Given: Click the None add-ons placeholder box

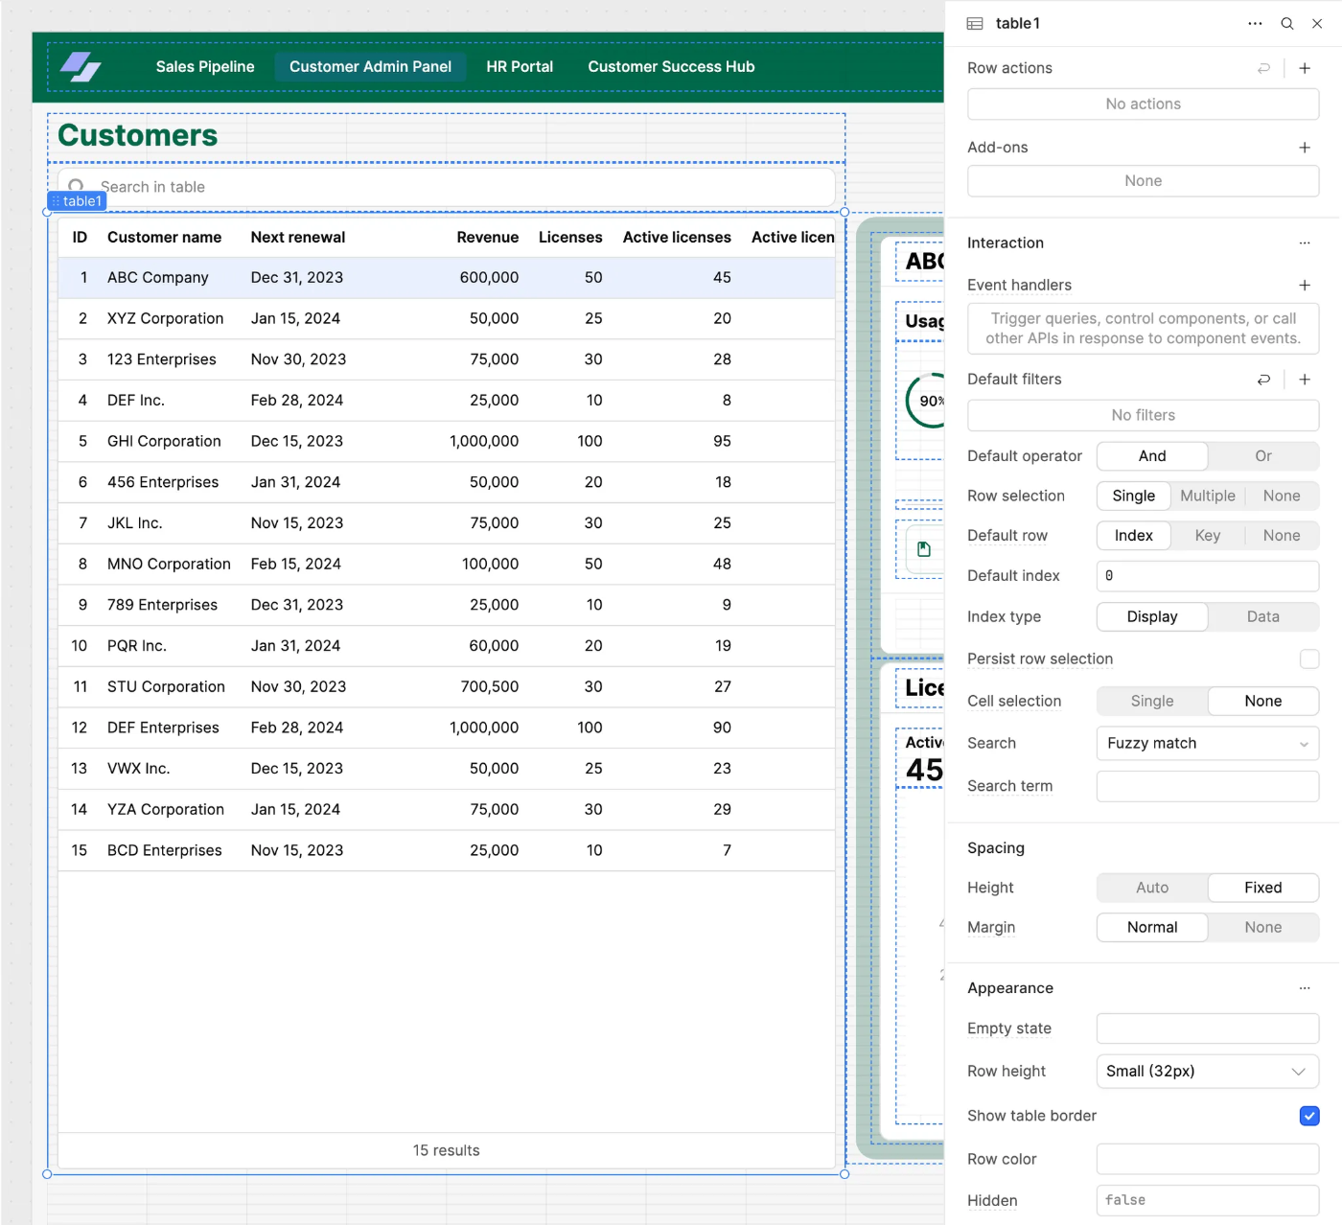Looking at the screenshot, I should (x=1144, y=181).
